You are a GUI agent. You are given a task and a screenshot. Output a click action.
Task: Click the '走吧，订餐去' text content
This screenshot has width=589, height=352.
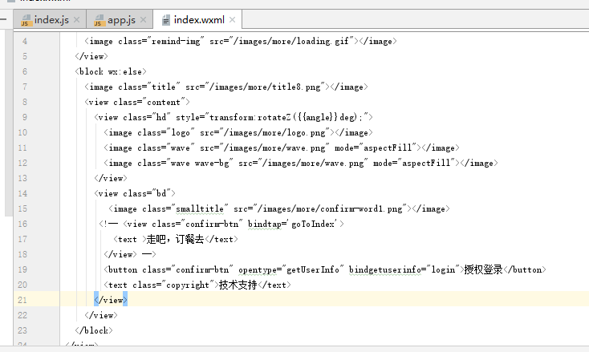(x=175, y=240)
